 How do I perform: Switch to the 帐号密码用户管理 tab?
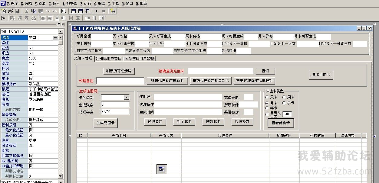(139, 59)
